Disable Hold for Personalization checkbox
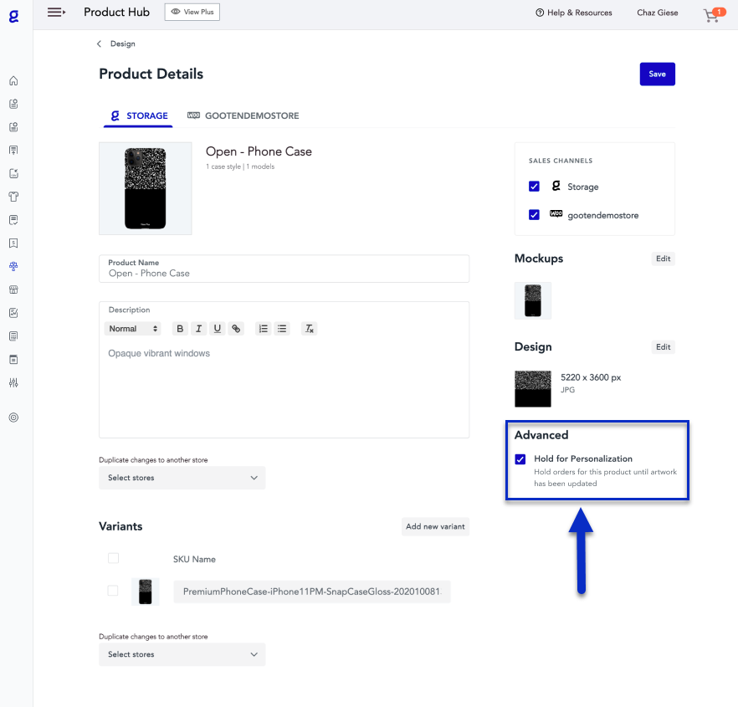 (x=520, y=459)
